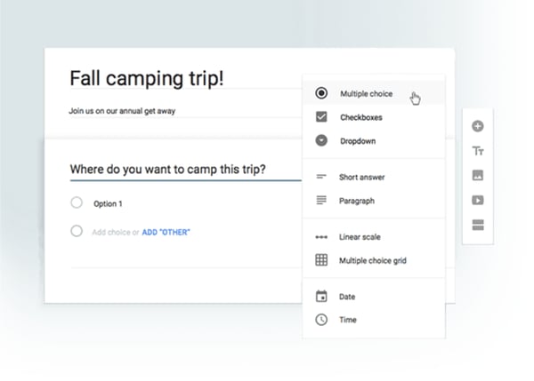Select the Option 1 radio button
534x381 pixels.
click(77, 203)
